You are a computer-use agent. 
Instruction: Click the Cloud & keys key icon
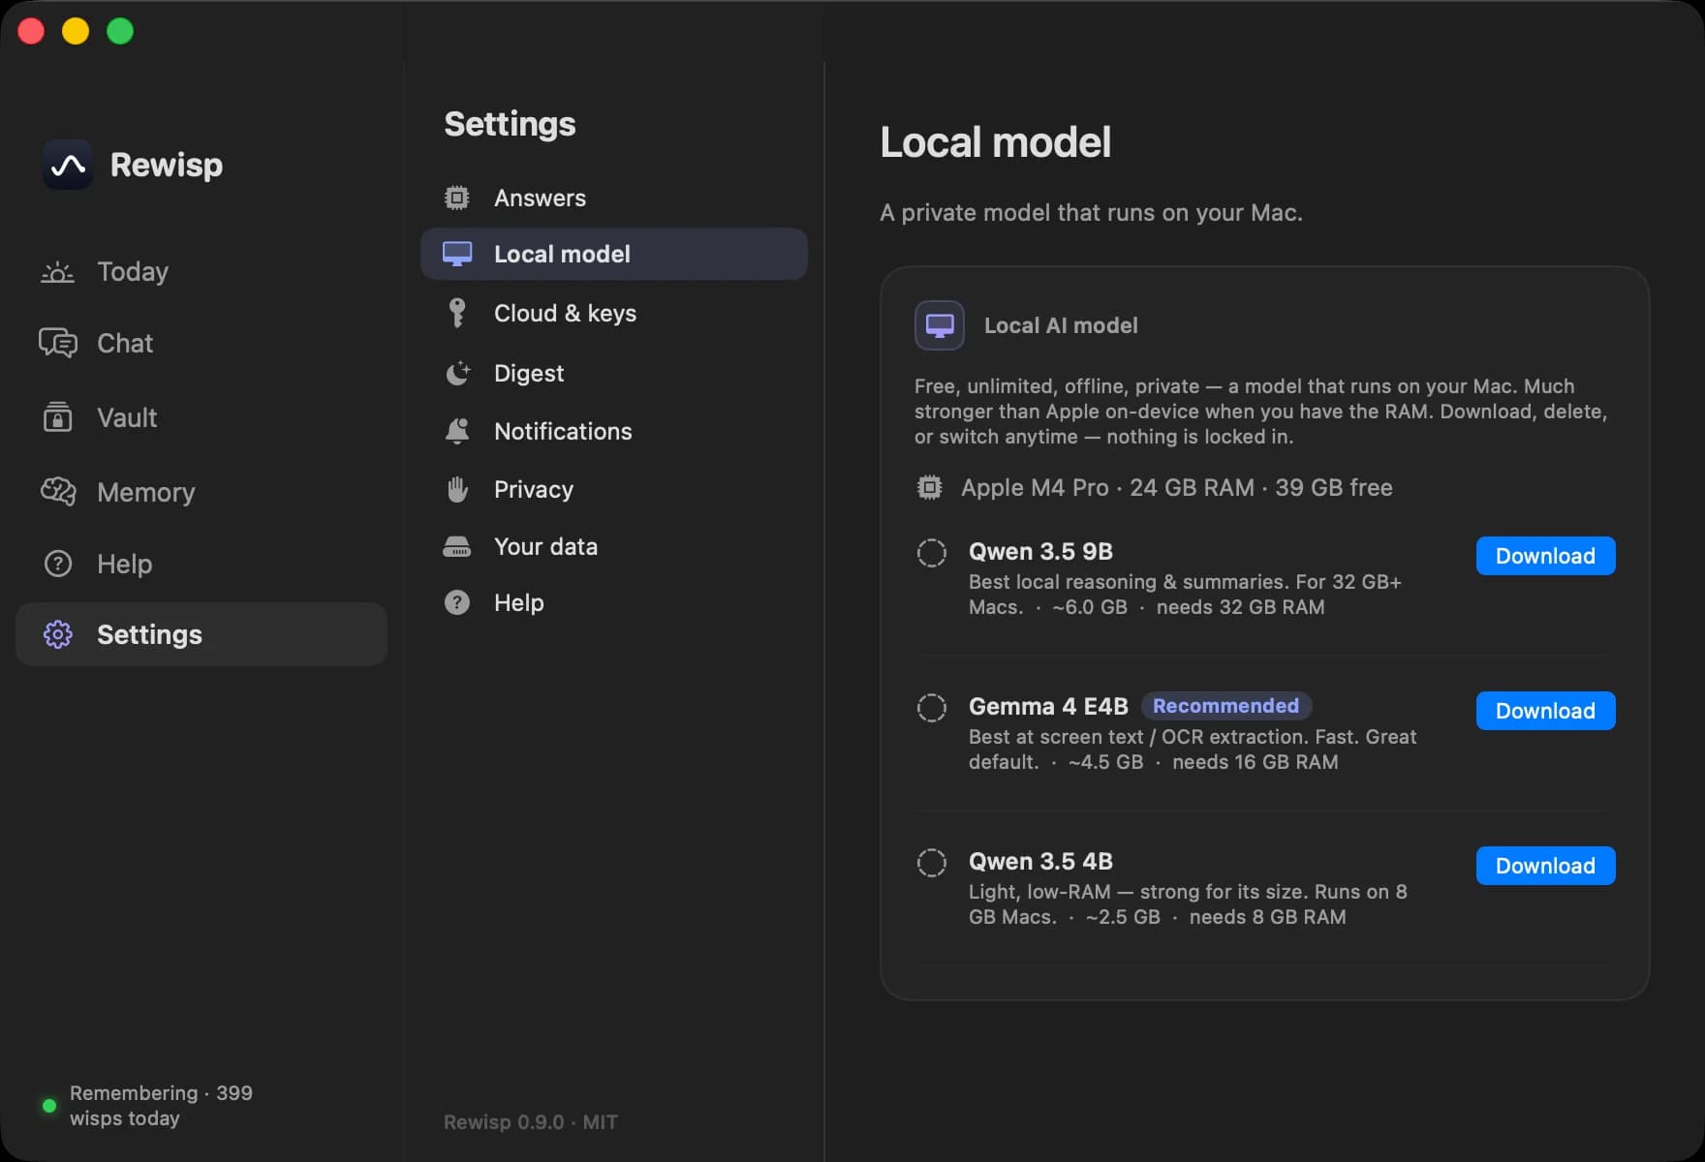click(457, 313)
